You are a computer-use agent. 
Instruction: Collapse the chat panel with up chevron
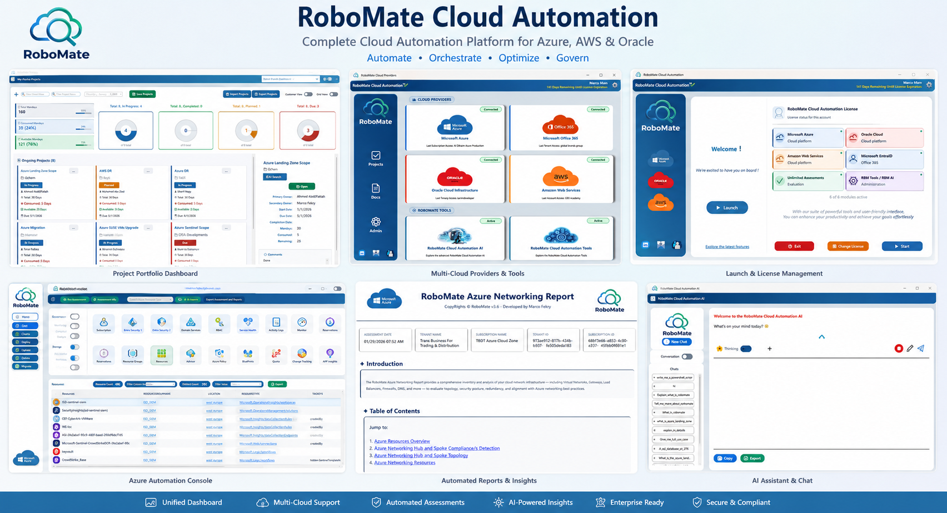821,337
